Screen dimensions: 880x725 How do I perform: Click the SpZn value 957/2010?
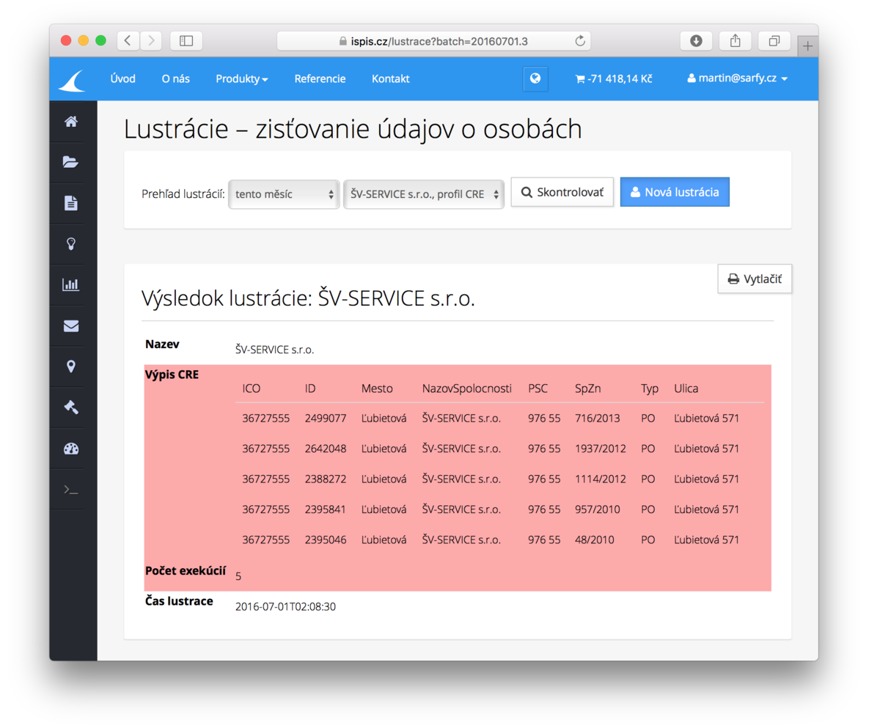click(x=598, y=509)
